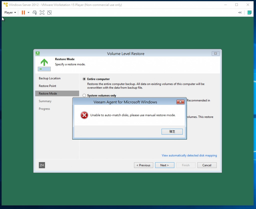
Task: Enter full screen mode icon
Action: click(42, 12)
